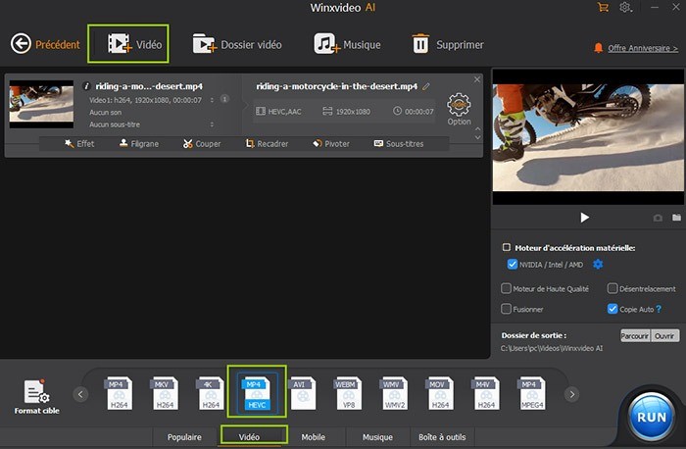
Task: Switch to Mobile tab
Action: point(314,437)
